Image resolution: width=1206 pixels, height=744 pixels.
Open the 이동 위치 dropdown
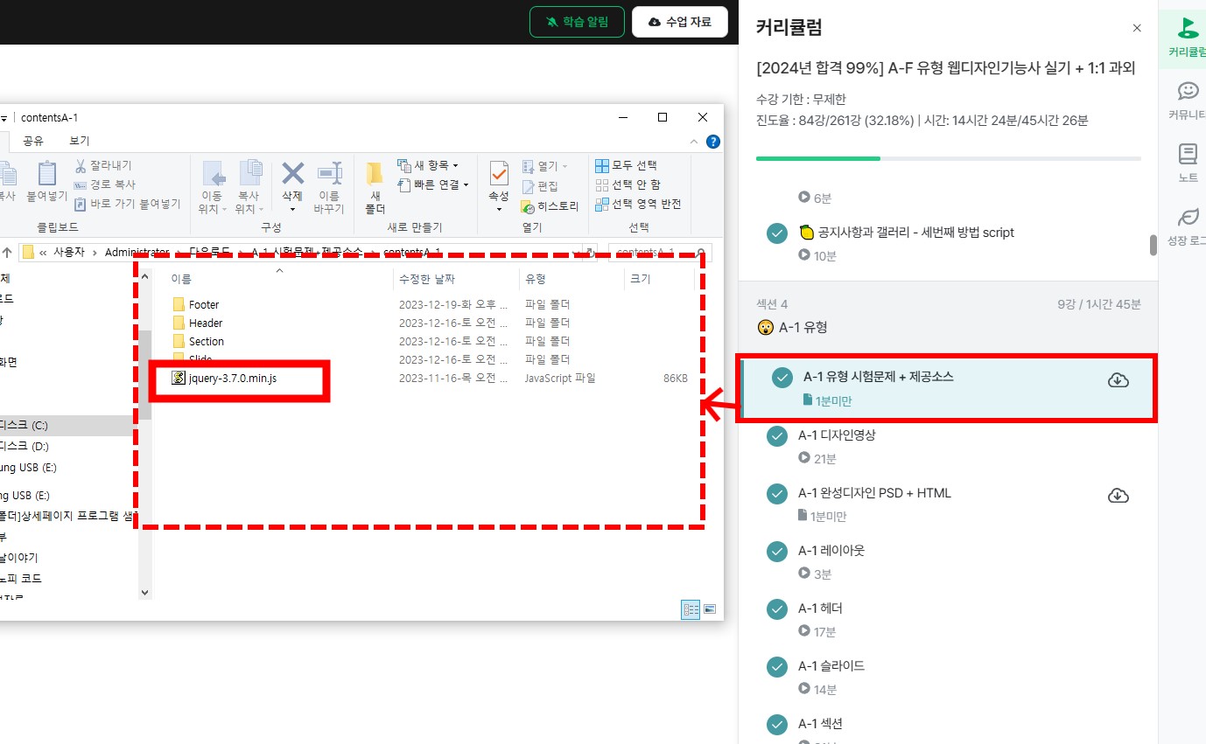tap(214, 209)
